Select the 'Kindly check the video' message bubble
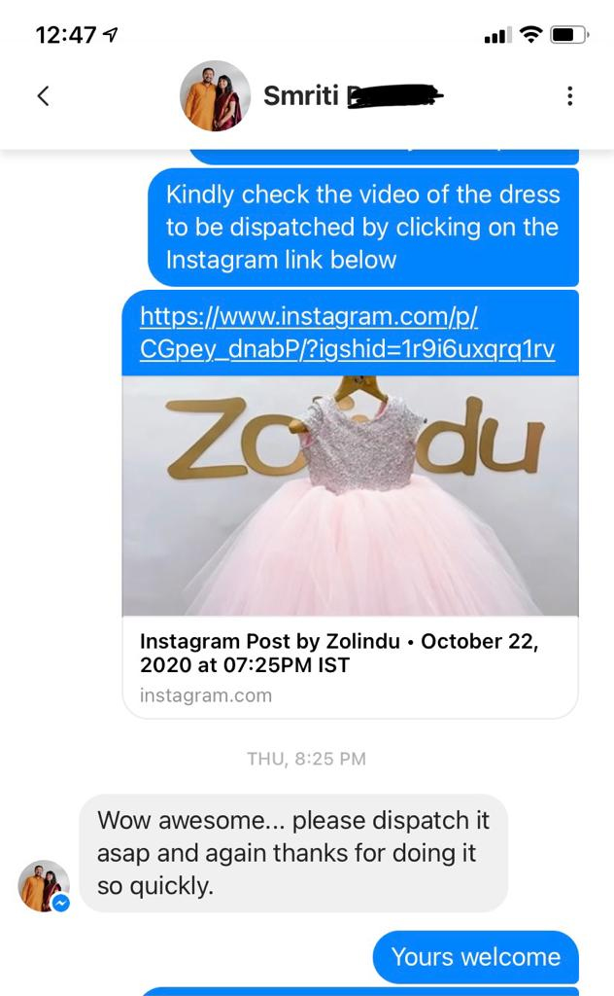 coord(363,227)
